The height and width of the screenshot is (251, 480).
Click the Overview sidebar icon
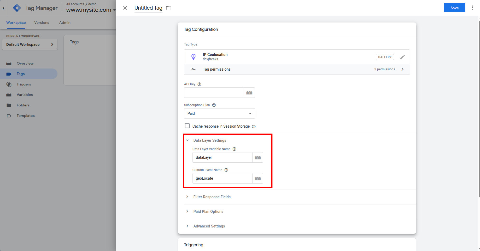pos(9,64)
